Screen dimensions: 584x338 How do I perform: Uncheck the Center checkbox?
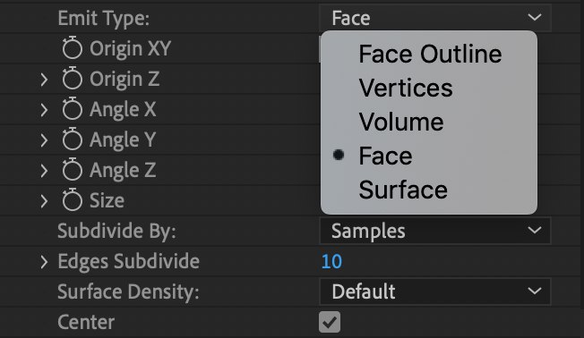point(330,322)
